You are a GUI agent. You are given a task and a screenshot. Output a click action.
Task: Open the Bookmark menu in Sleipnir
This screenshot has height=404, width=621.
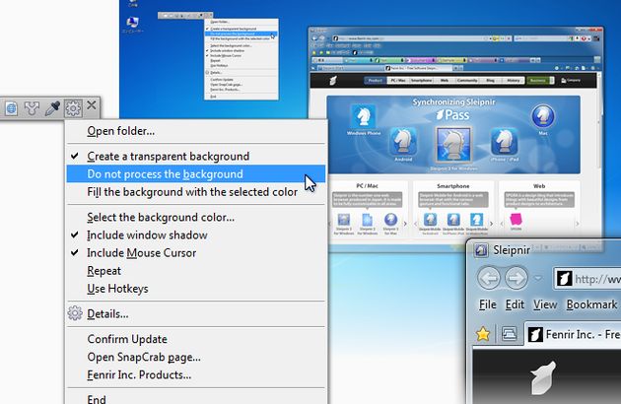click(x=591, y=304)
